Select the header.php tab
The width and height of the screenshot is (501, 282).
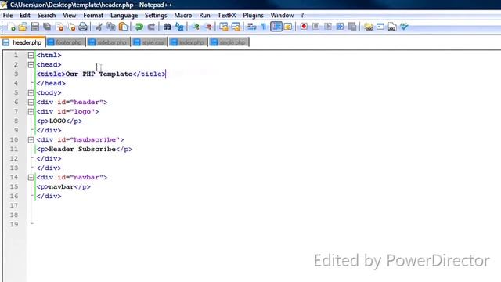coord(23,42)
